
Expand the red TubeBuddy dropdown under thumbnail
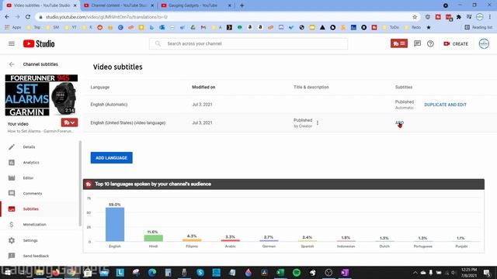[69, 122]
